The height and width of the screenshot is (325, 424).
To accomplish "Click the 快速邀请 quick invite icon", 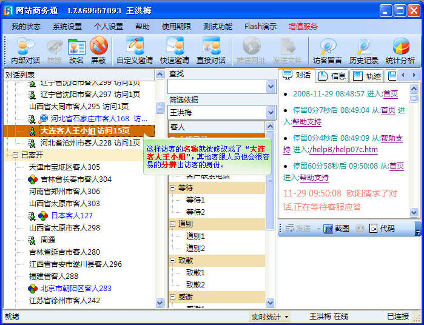I will [x=175, y=50].
